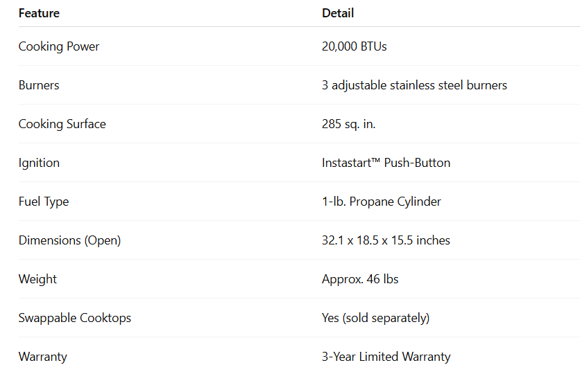
Task: Select the Weight row label
Action: tap(38, 279)
